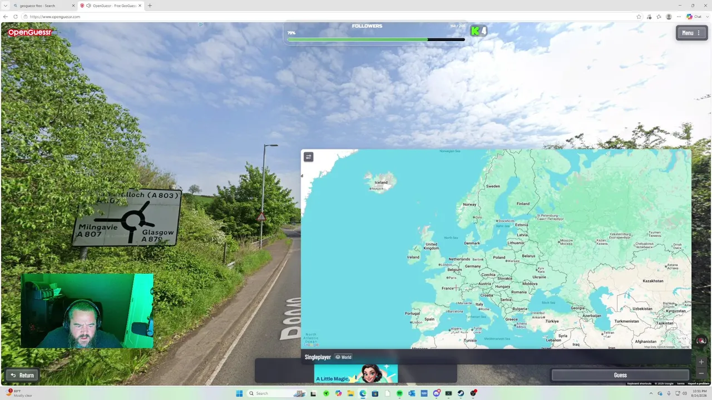This screenshot has width=712, height=400.
Task: Open Outlook from the taskbar
Action: (x=412, y=393)
